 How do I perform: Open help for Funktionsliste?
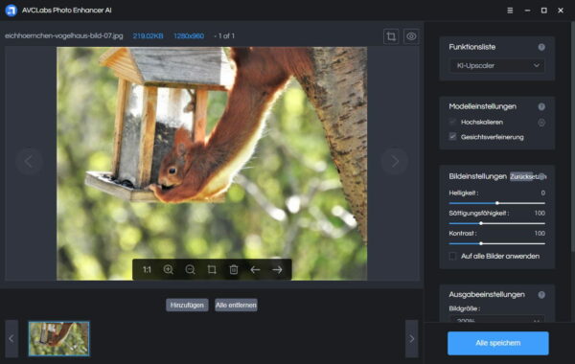(541, 47)
